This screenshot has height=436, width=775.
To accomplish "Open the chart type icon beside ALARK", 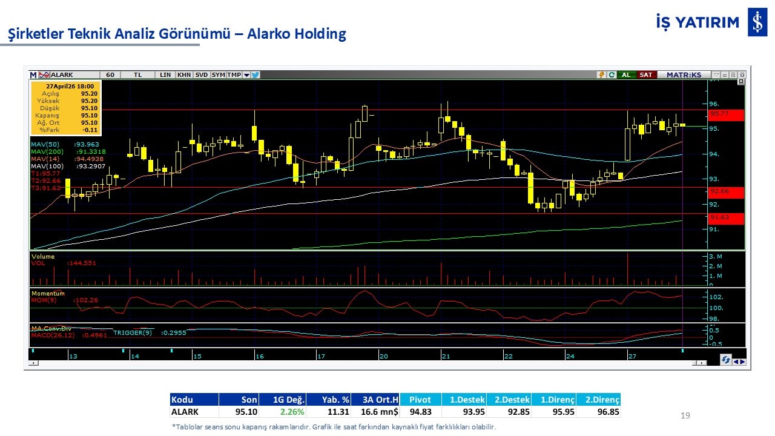I will pos(44,75).
